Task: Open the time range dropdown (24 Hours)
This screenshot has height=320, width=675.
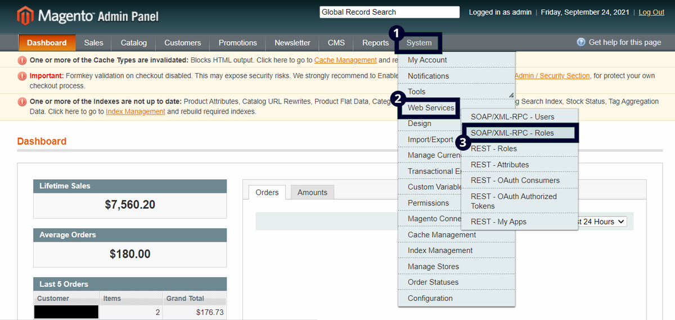Action: click(x=600, y=222)
